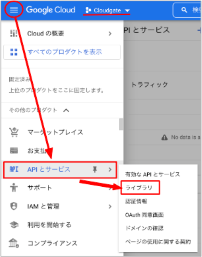The width and height of the screenshot is (202, 257).
Task: Click the all-products grid icon
Action: point(14,52)
